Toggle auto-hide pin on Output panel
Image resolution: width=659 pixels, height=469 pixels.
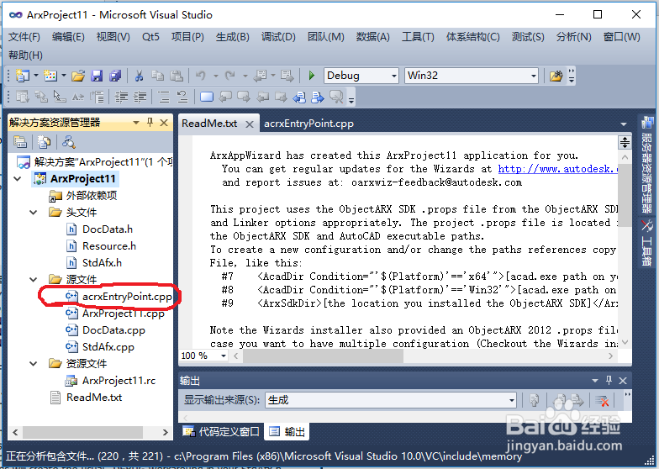pyautogui.click(x=609, y=380)
